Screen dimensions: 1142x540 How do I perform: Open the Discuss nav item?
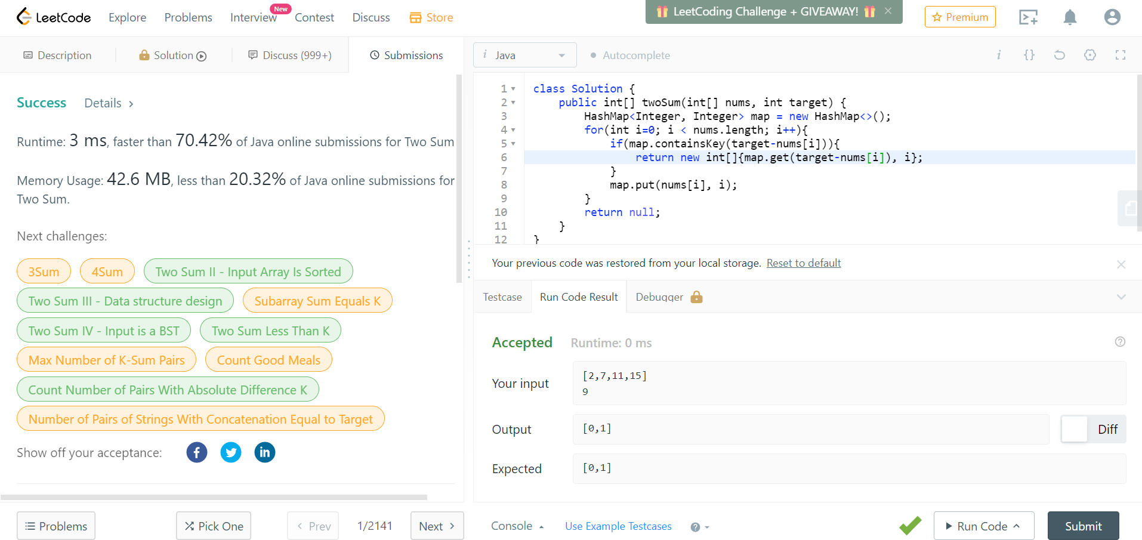pos(371,17)
